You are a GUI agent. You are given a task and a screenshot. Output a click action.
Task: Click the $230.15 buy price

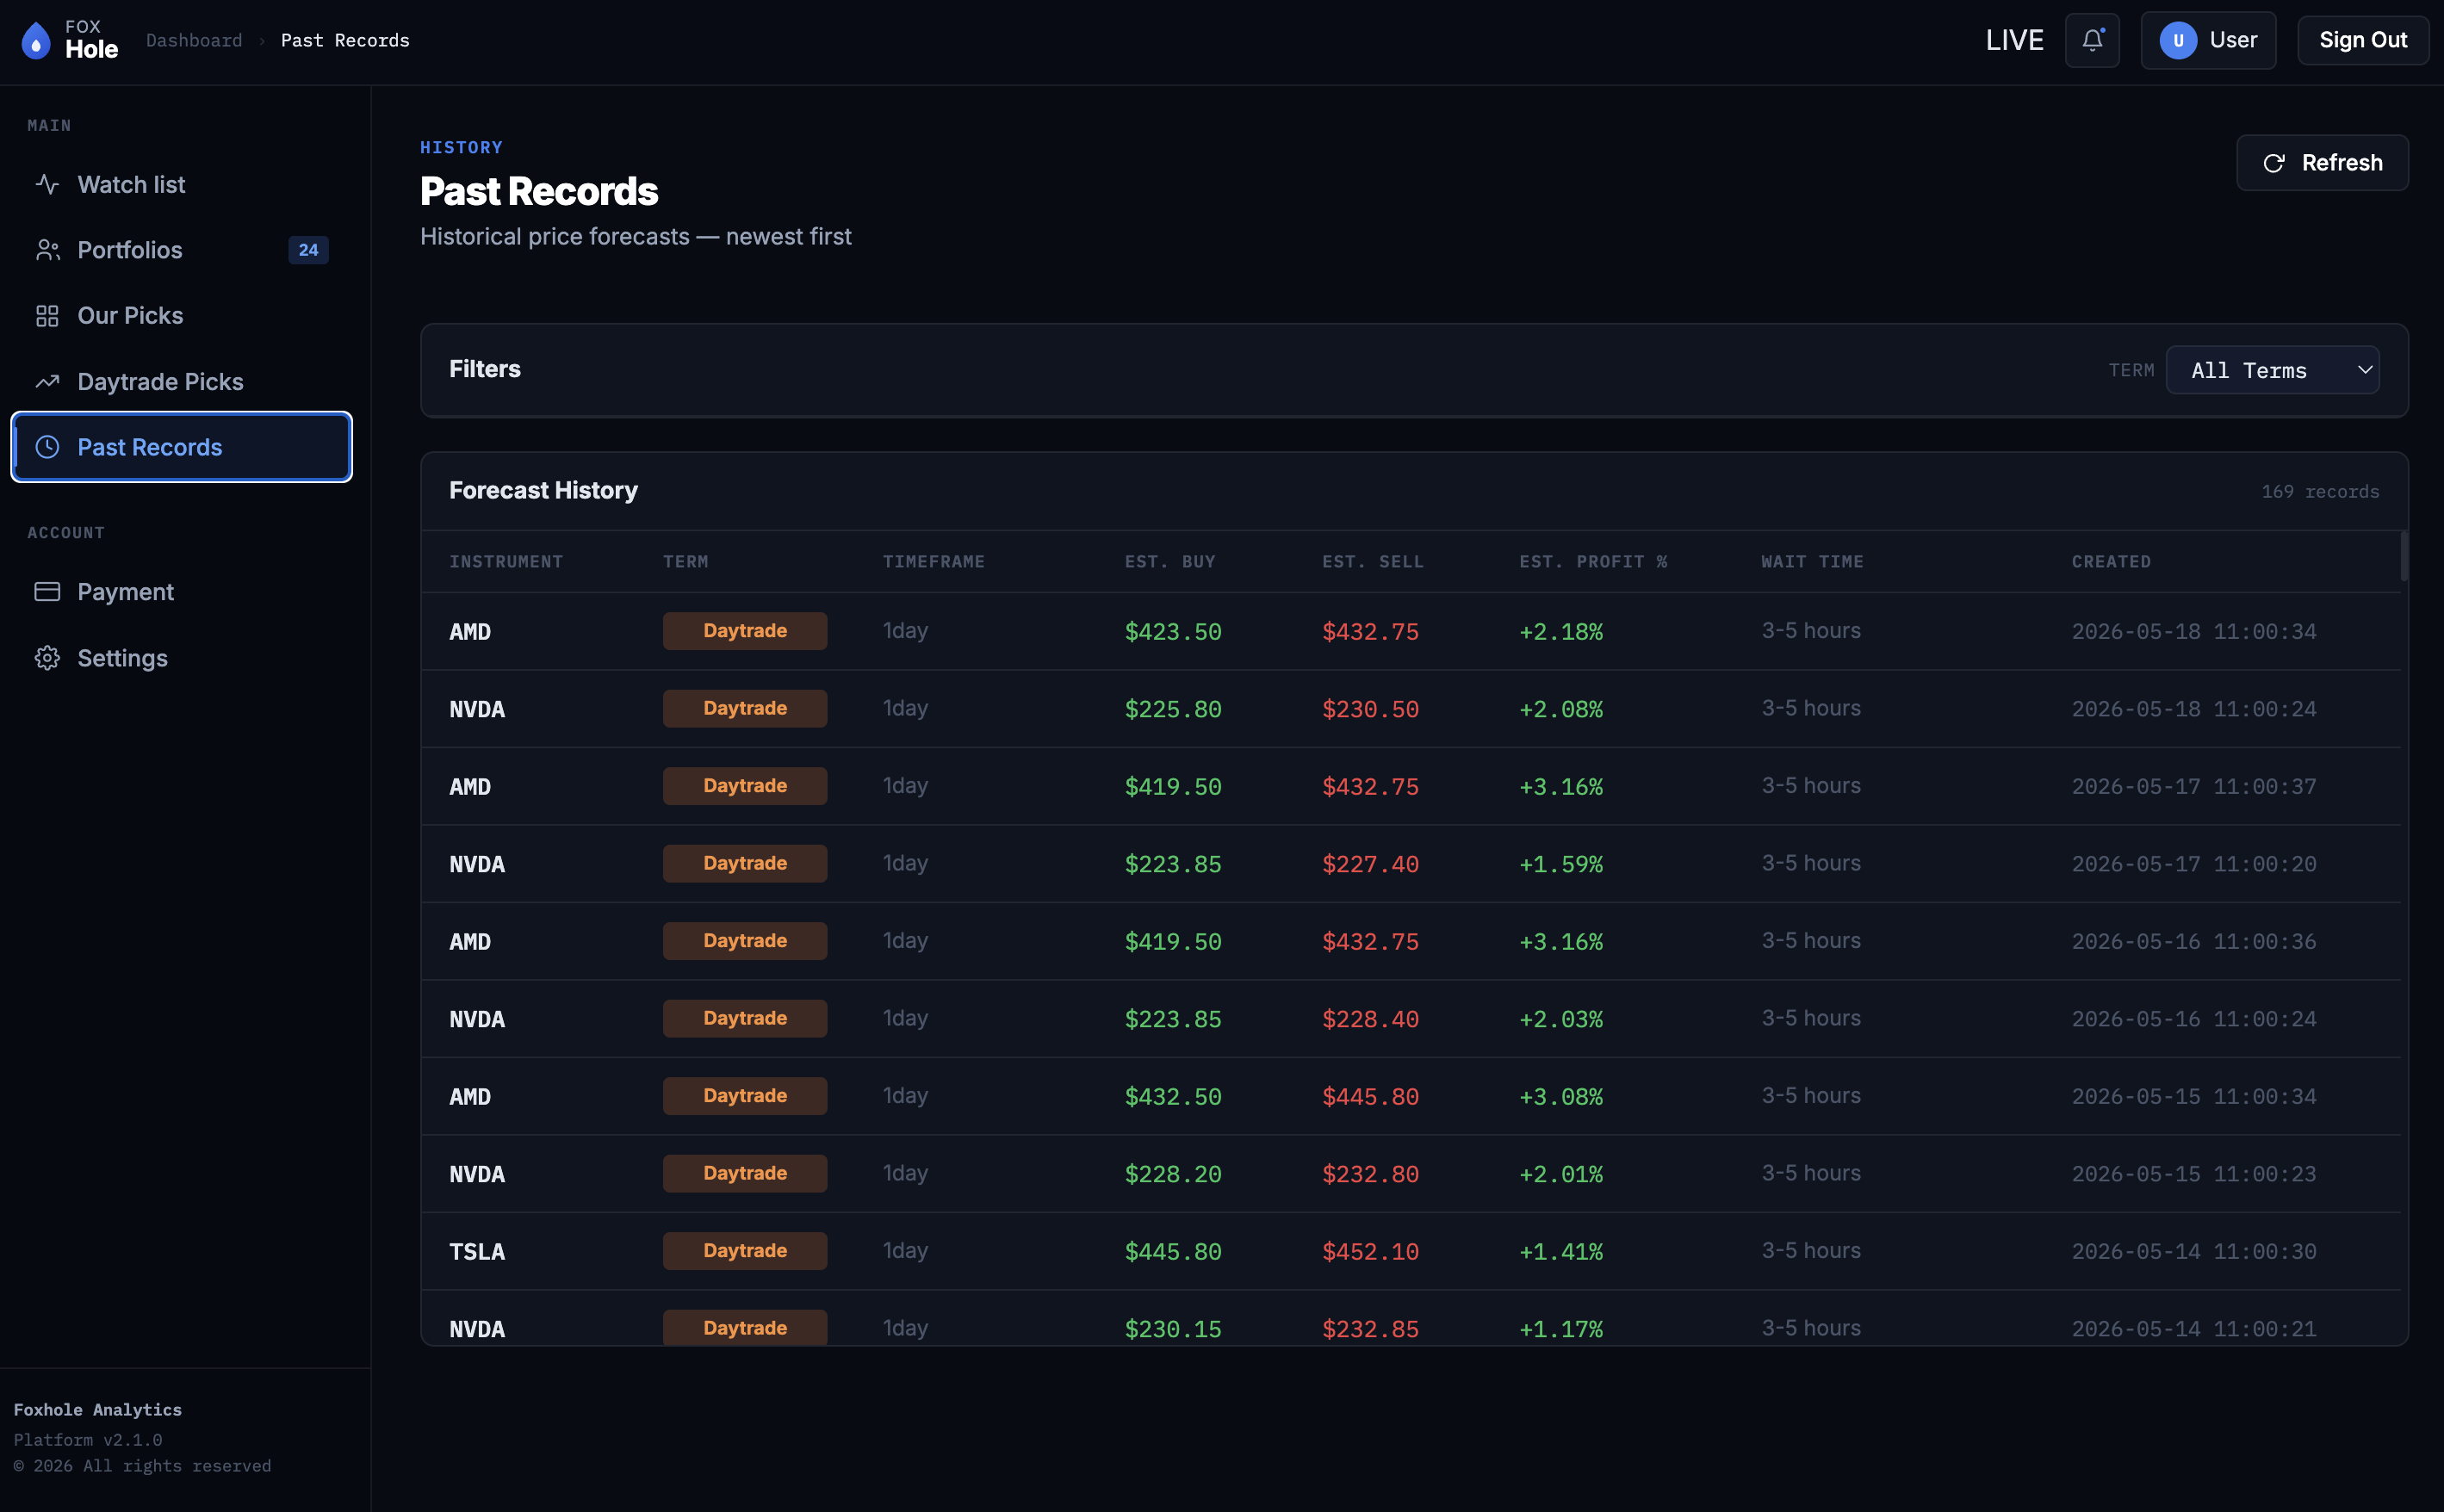(1173, 1329)
